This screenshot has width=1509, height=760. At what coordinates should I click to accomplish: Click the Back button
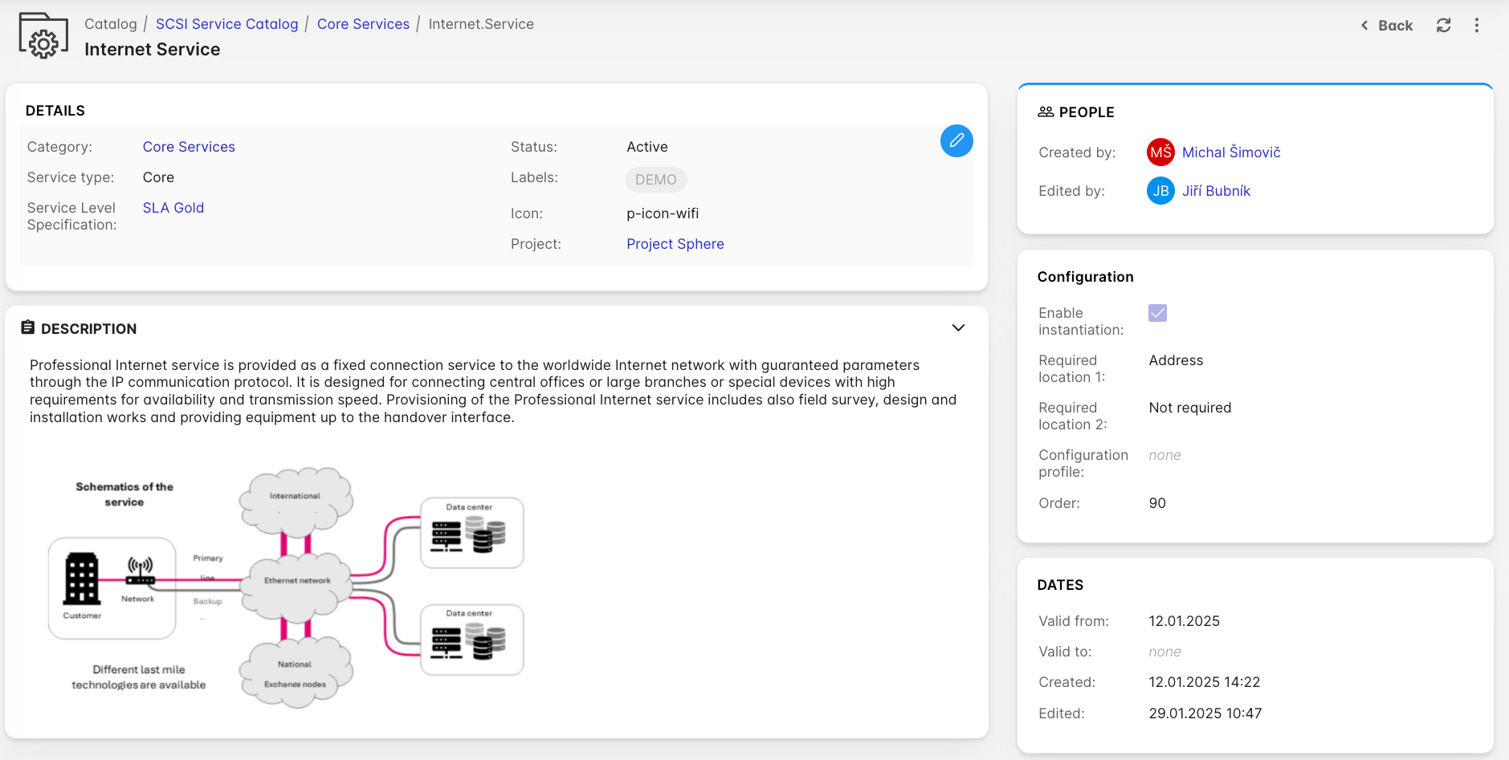pyautogui.click(x=1386, y=26)
